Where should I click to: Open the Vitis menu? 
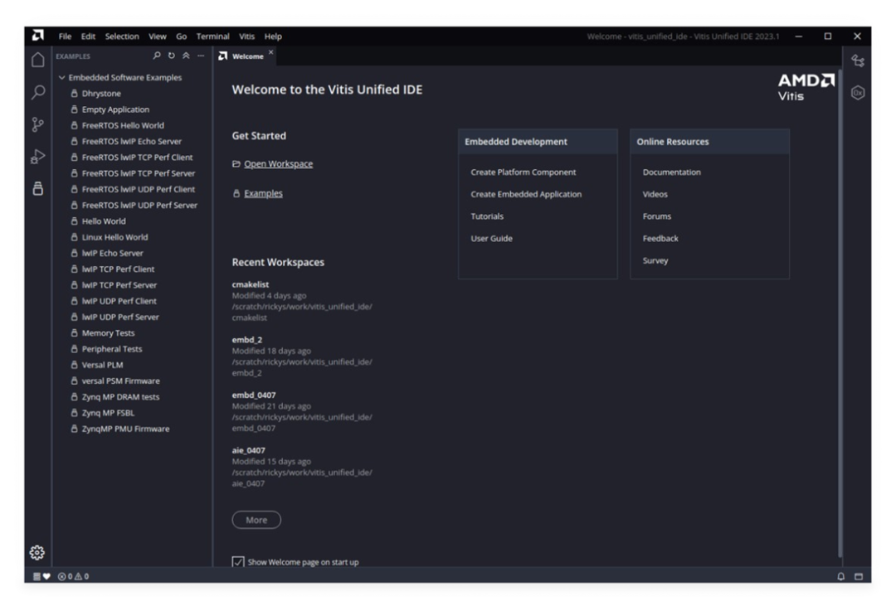[247, 36]
